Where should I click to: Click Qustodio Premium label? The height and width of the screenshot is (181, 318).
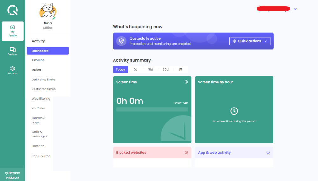[x=13, y=175]
